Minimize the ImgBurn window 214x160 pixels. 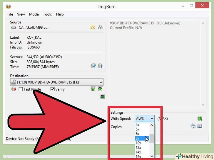click(x=183, y=6)
